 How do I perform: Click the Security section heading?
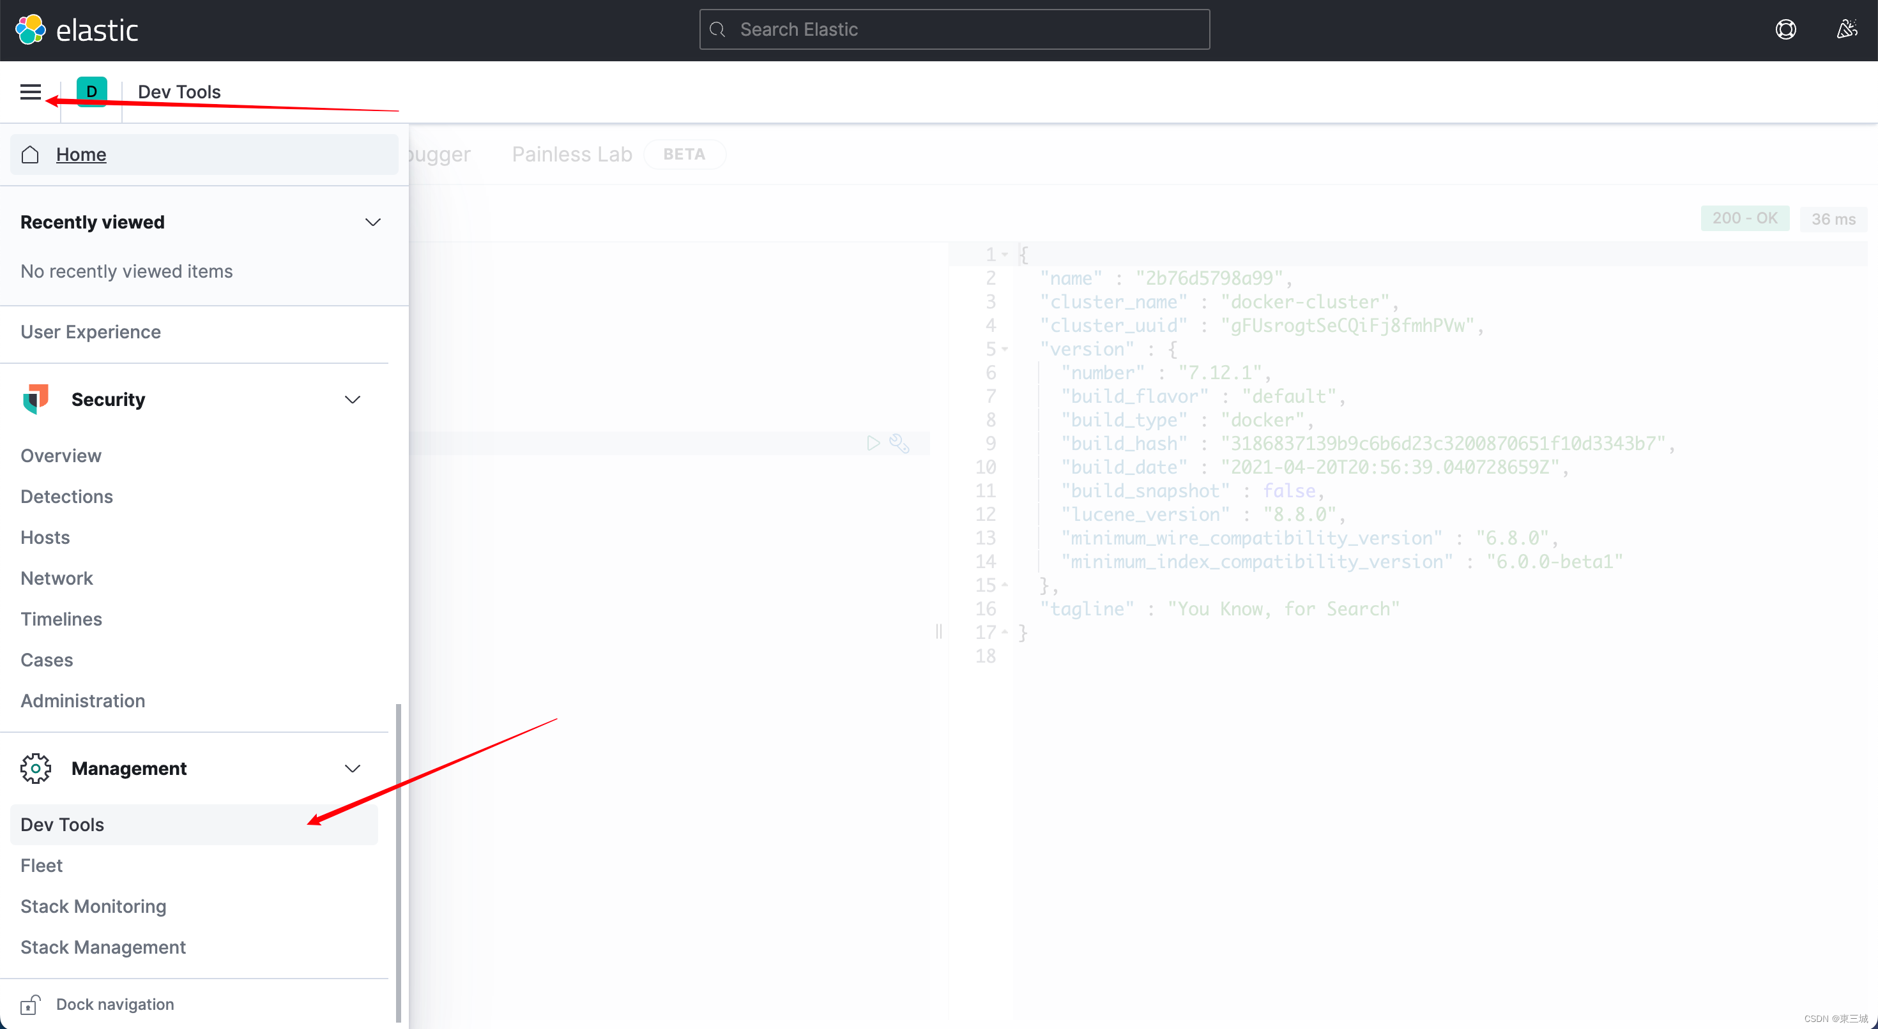point(108,400)
